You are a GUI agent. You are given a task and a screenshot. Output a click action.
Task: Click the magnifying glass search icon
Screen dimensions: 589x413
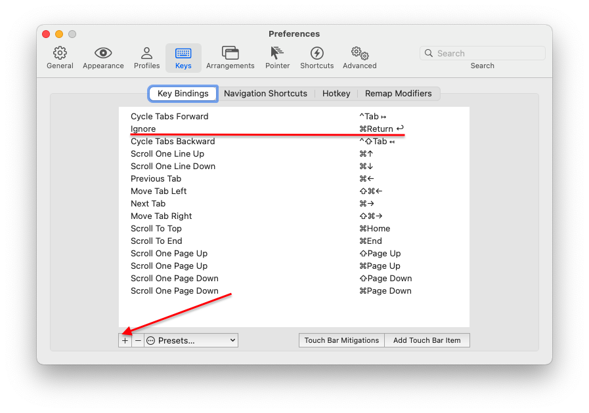click(x=429, y=53)
